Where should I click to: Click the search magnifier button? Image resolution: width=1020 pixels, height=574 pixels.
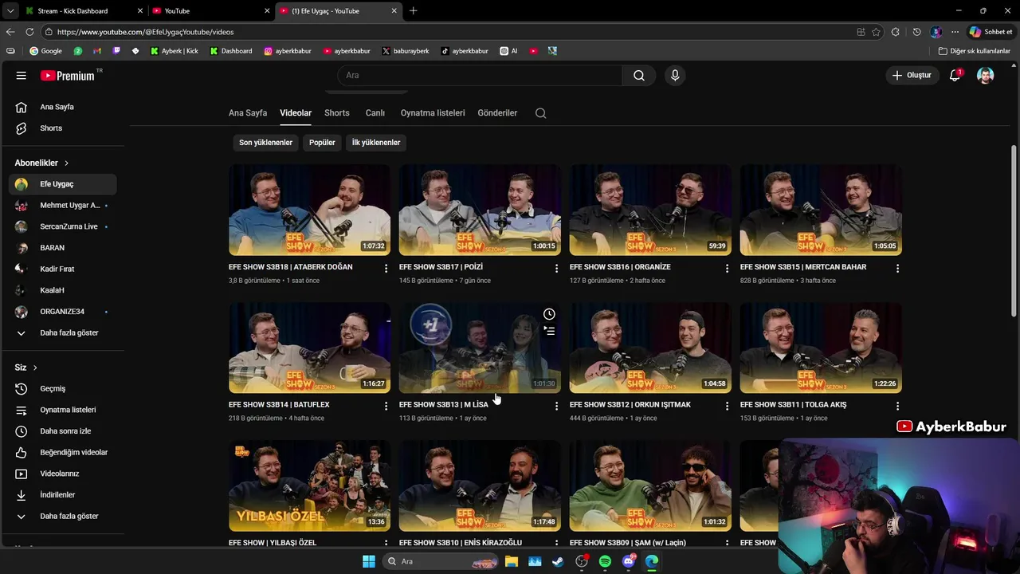(639, 76)
